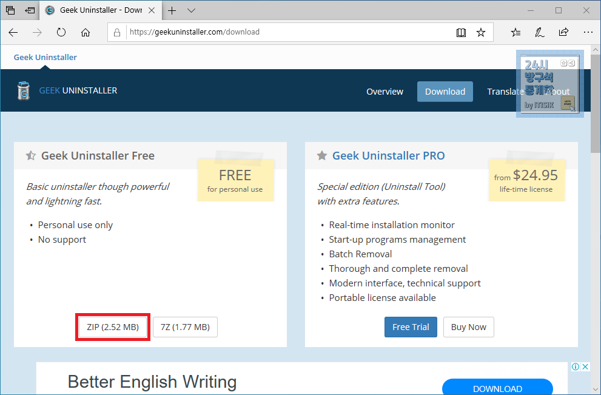Screen dimensions: 601x395
Task: Click 'Modern interface, technical support' text
Action: [405, 283]
